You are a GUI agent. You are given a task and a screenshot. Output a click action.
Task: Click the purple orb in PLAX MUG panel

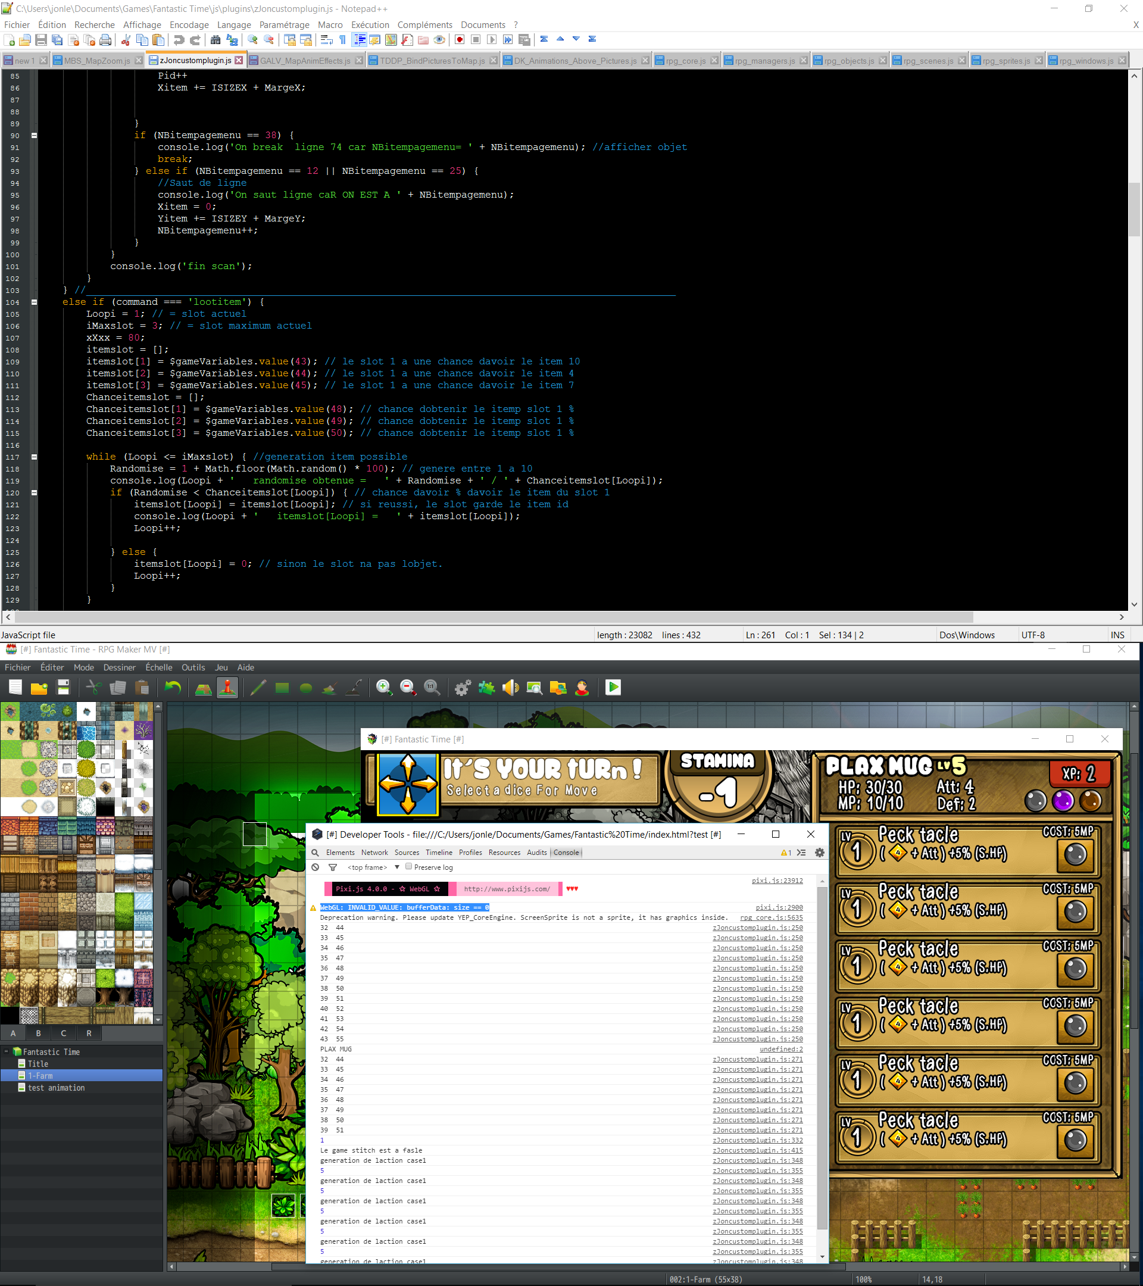(1063, 801)
